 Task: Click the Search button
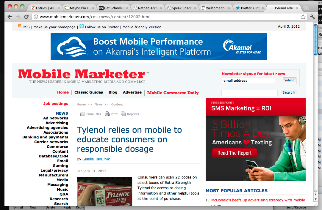[289, 93]
